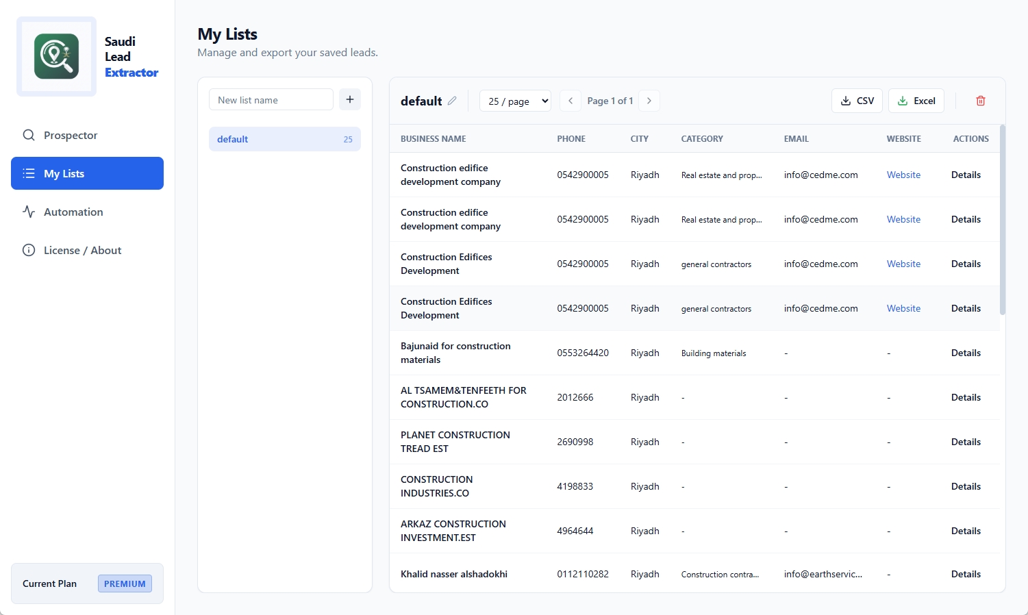Click the plus icon to add list
The width and height of the screenshot is (1028, 615).
point(349,99)
